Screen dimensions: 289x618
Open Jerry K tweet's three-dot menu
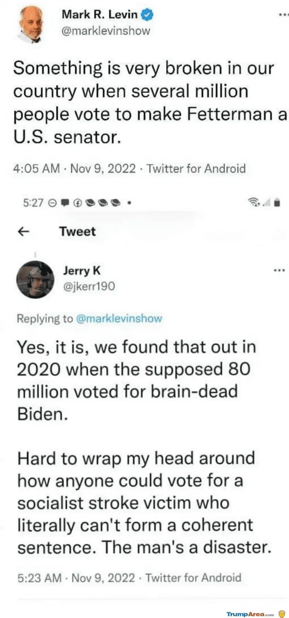tap(279, 271)
